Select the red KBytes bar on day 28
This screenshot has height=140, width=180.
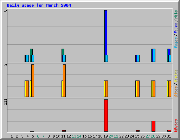[x=153, y=126]
